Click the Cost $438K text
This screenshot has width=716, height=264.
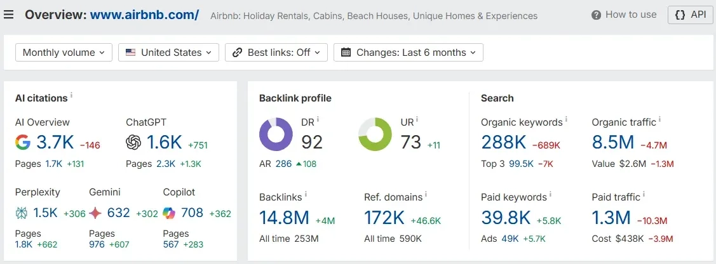pyautogui.click(x=618, y=239)
